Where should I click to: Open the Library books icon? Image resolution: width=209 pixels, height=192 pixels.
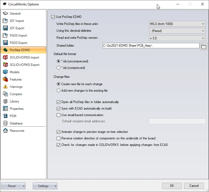[x=5, y=101]
